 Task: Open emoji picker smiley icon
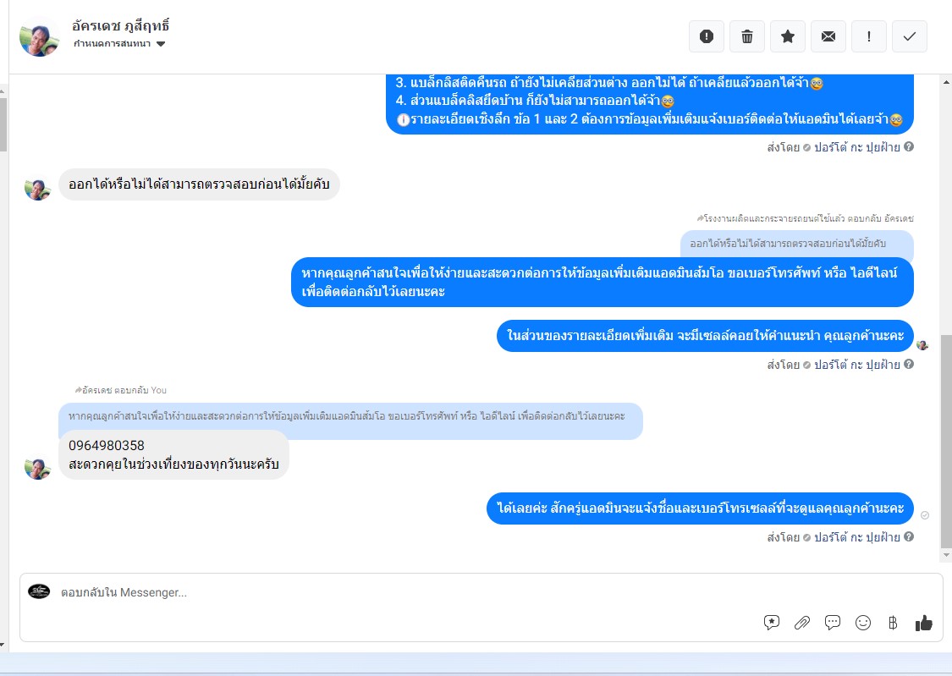(x=863, y=623)
